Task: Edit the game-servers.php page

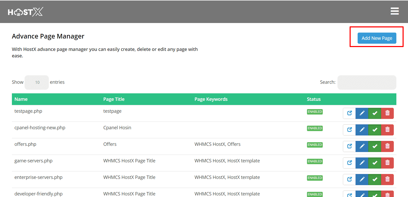Action: pos(362,163)
